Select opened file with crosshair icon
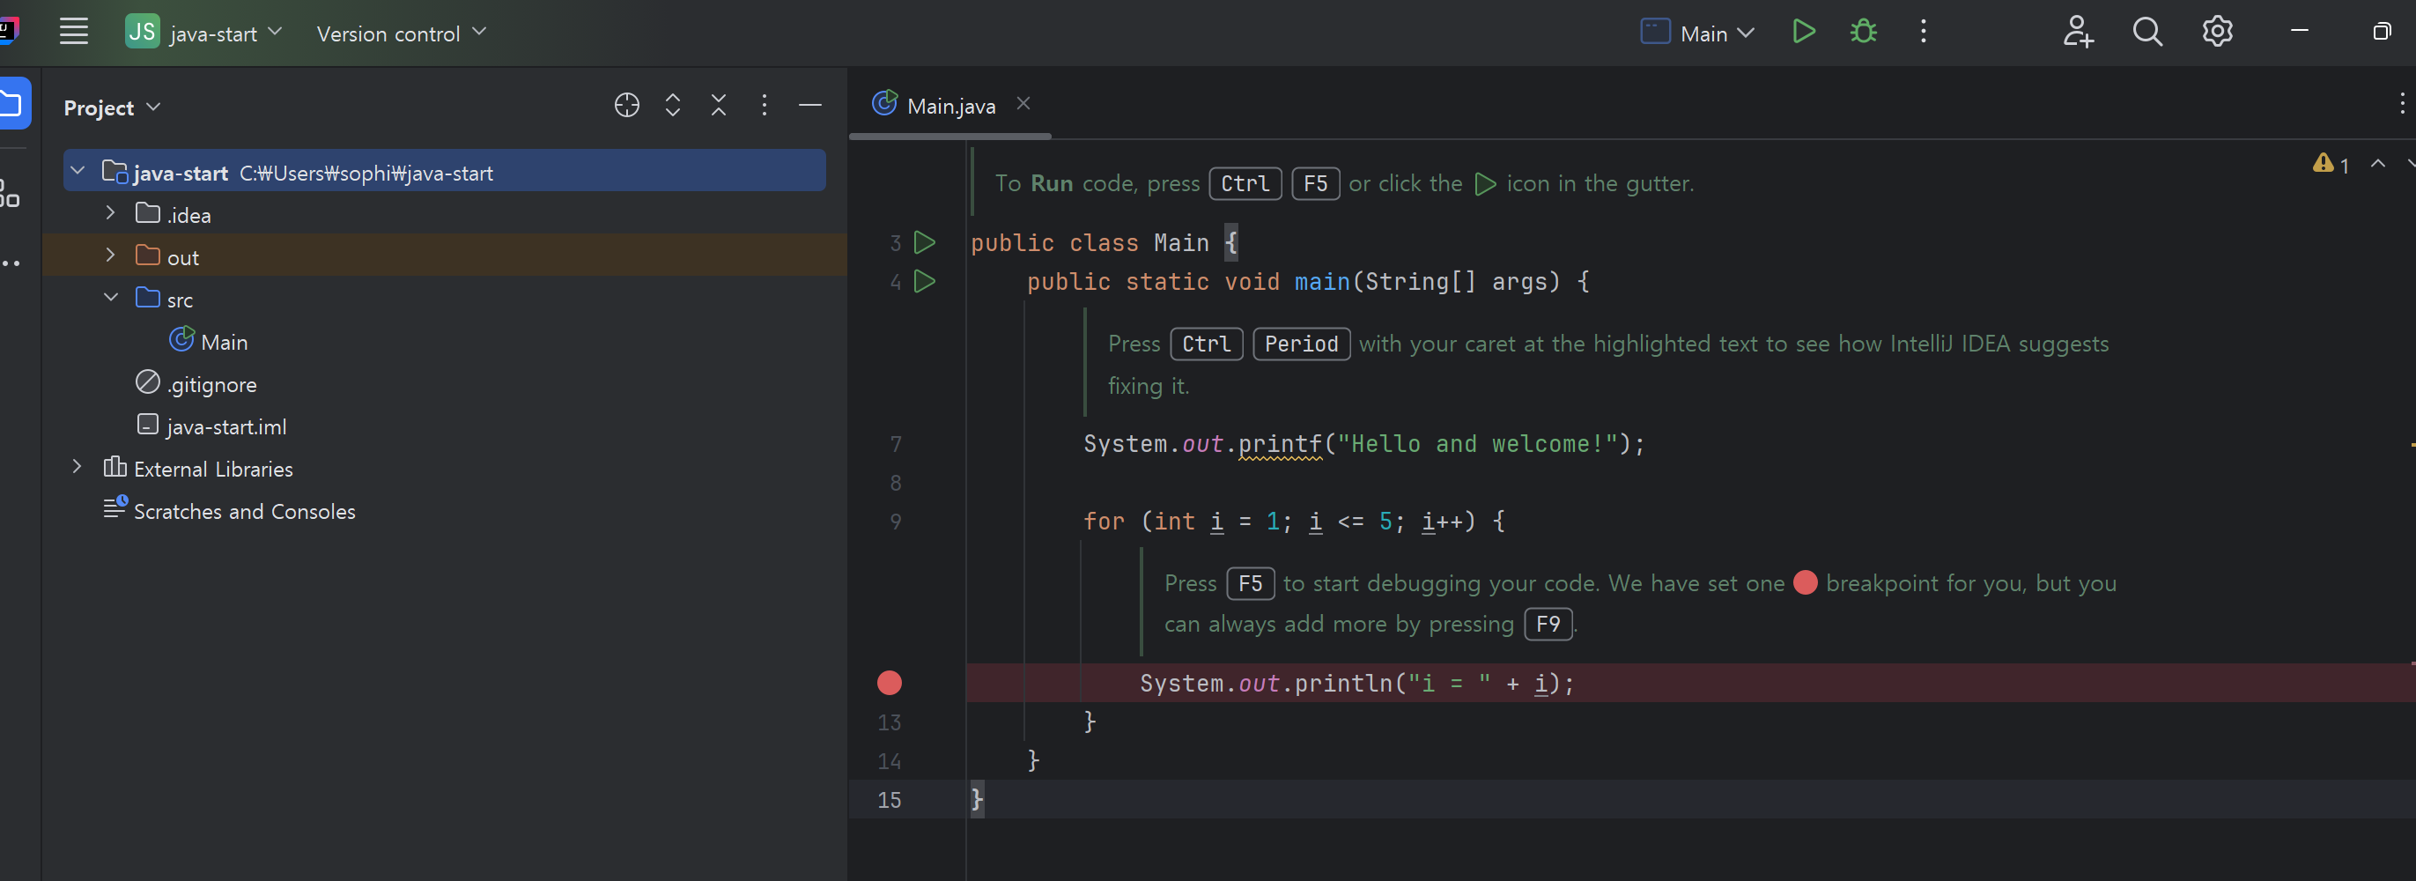The width and height of the screenshot is (2416, 881). point(626,105)
